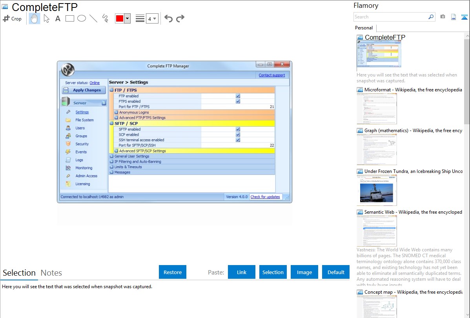Click the Groups people icon

tap(68, 136)
